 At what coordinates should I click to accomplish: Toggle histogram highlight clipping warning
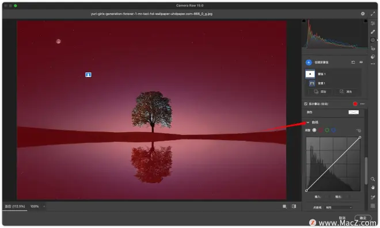click(366, 21)
